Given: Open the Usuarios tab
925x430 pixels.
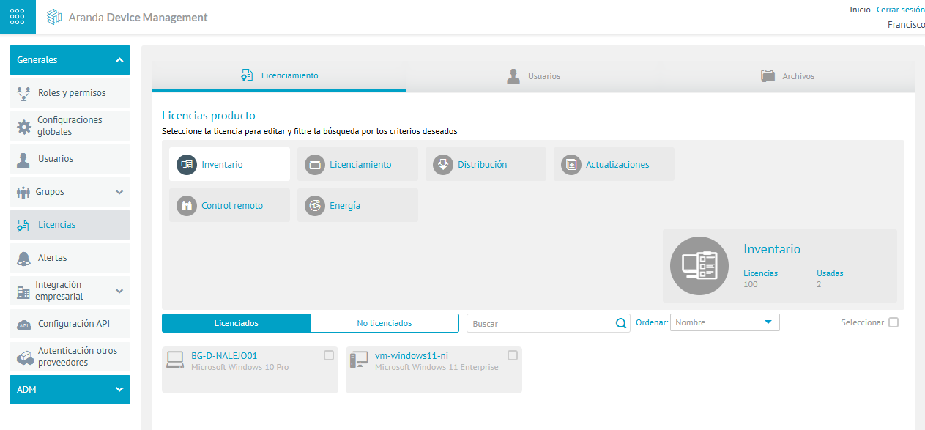Looking at the screenshot, I should (x=533, y=76).
